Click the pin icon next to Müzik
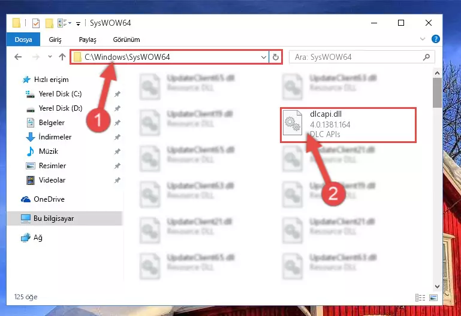The image size is (461, 316). (117, 151)
